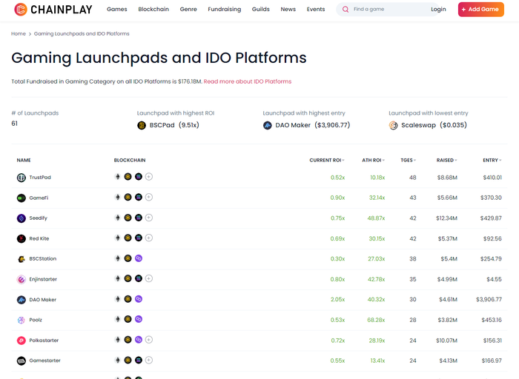The width and height of the screenshot is (519, 379).
Task: Click Polygon chain icon in Poolz row
Action: (x=139, y=319)
